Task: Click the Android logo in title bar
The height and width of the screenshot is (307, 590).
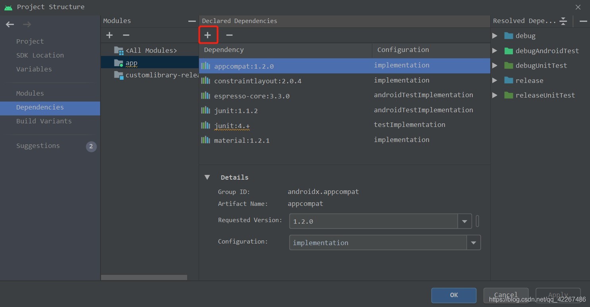Action: [8, 7]
